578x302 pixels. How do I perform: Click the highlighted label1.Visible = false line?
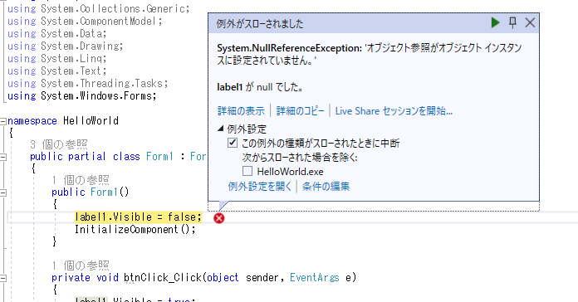(x=138, y=217)
